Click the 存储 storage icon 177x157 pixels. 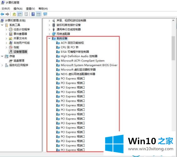point(7,56)
